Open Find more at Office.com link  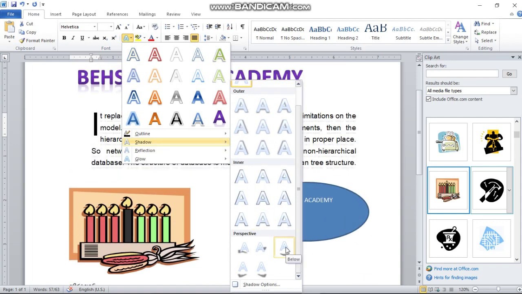(x=456, y=269)
